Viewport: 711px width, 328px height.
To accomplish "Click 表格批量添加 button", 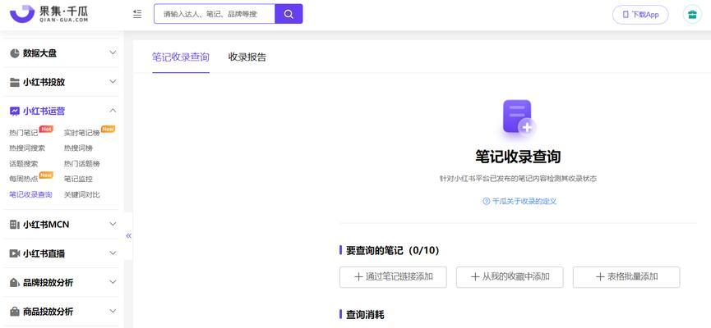I will click(626, 277).
